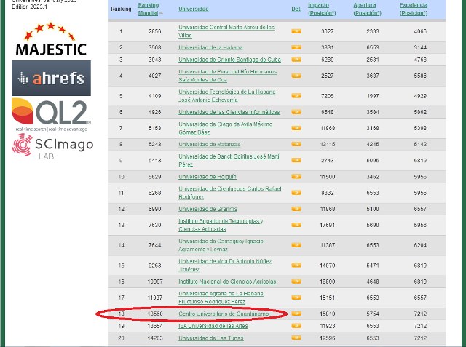Sort by Excelencia (Posición) header
The width and height of the screenshot is (466, 347).
pyautogui.click(x=414, y=9)
